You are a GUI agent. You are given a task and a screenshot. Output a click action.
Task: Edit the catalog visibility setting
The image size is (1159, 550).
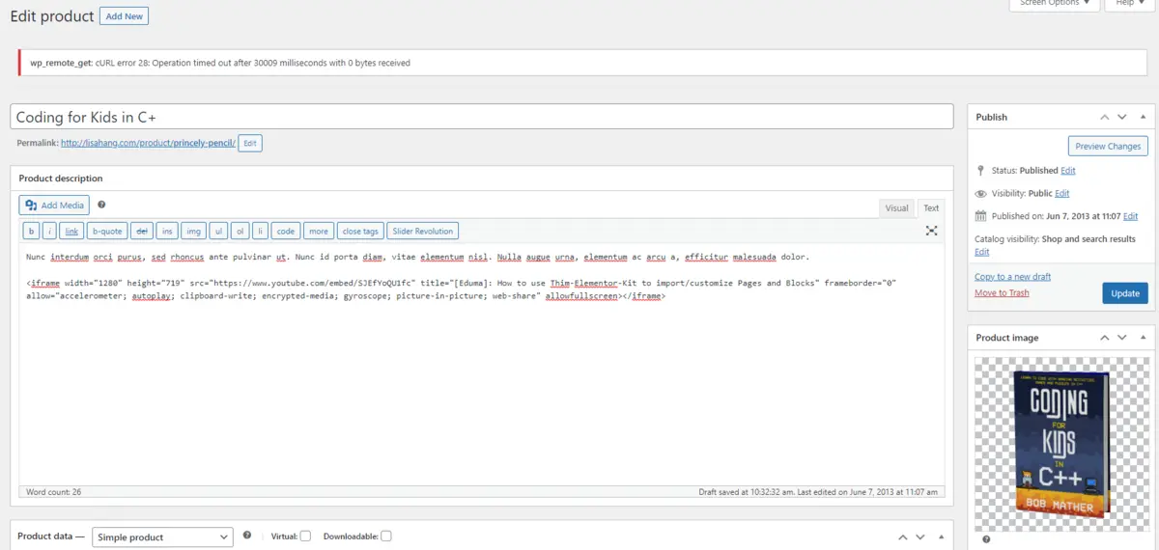point(981,252)
